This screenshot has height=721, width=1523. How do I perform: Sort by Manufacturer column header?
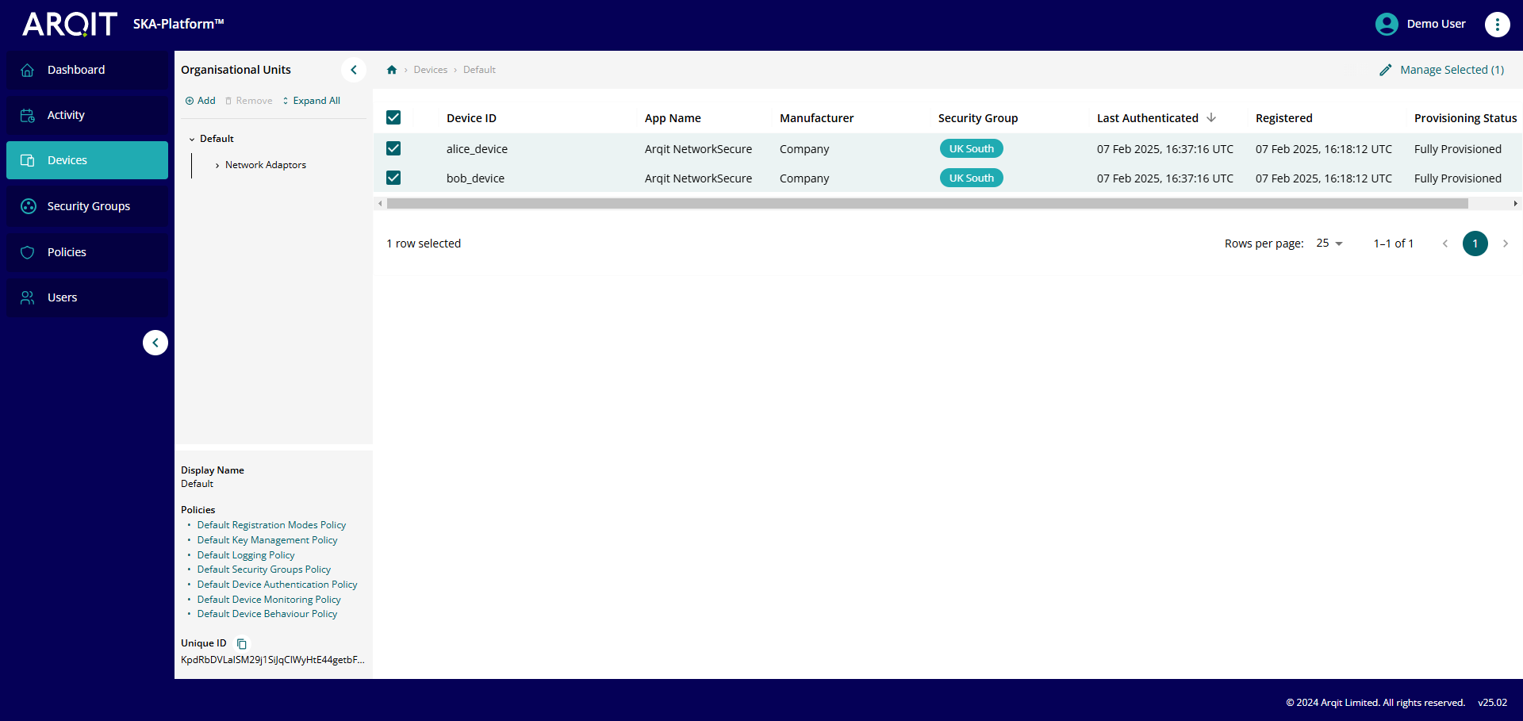click(x=817, y=118)
